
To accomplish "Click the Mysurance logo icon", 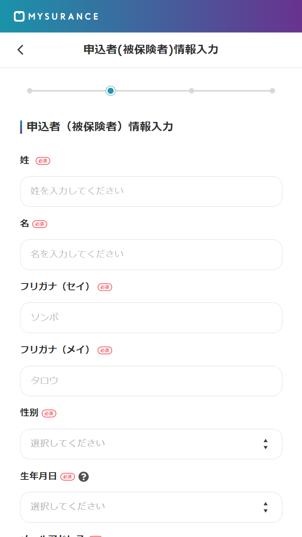I will point(19,16).
